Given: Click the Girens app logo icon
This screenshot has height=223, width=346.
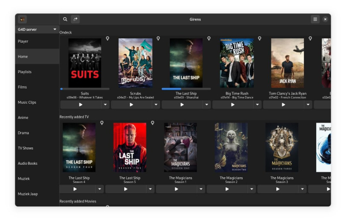Looking at the screenshot, I should (22, 19).
